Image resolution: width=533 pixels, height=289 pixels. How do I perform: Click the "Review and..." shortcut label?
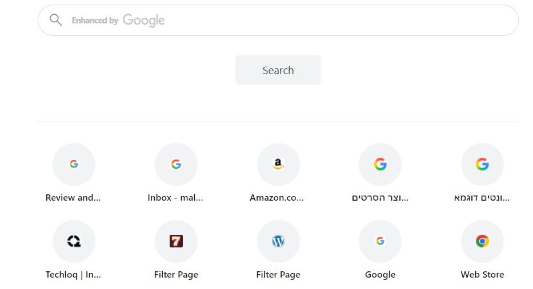pos(73,198)
